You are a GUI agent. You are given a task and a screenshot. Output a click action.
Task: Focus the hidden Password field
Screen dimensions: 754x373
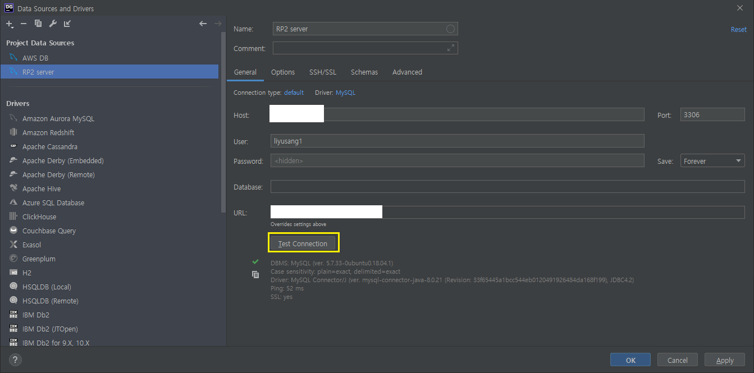[457, 160]
